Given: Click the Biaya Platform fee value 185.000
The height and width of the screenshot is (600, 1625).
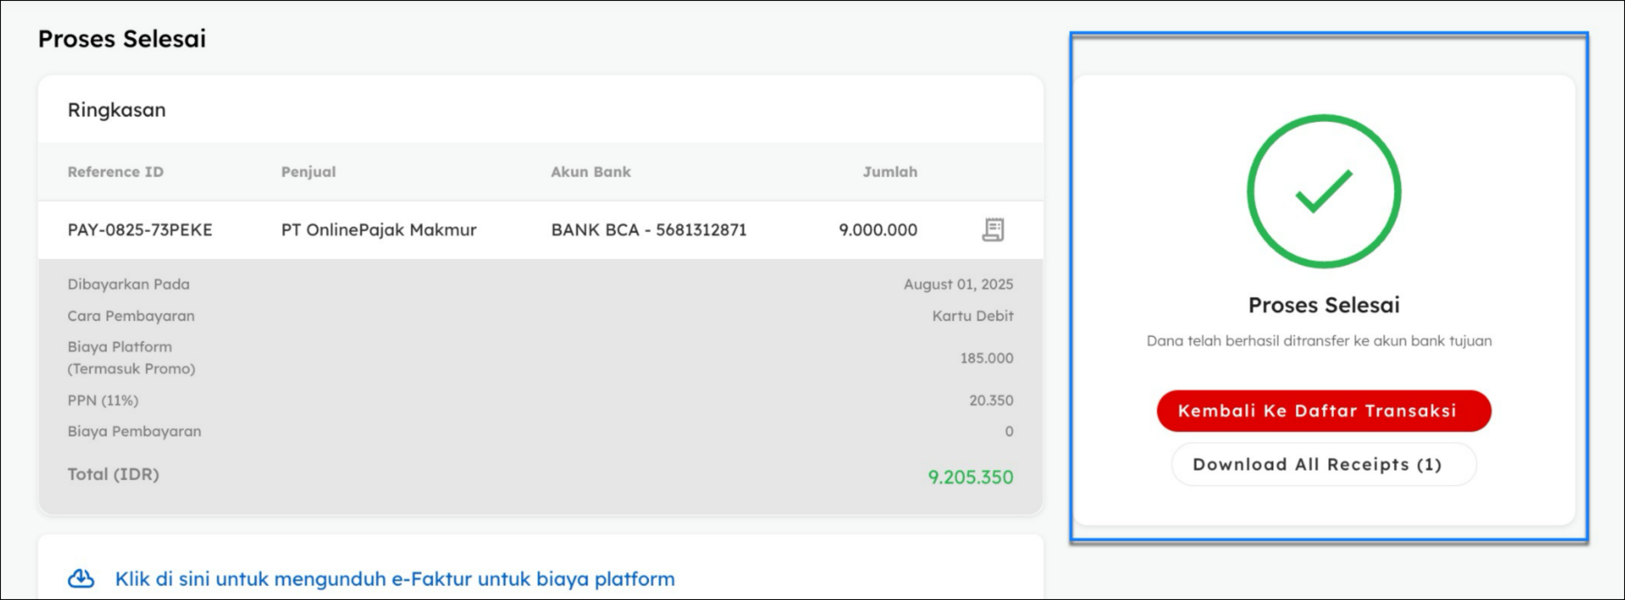Looking at the screenshot, I should click(x=986, y=358).
